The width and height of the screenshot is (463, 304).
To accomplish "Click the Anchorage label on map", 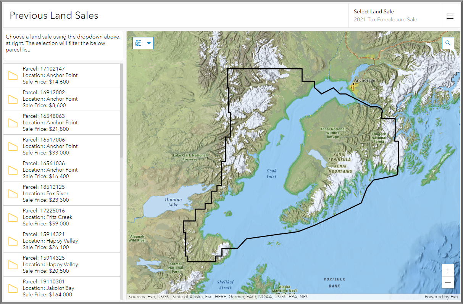I will (365, 80).
